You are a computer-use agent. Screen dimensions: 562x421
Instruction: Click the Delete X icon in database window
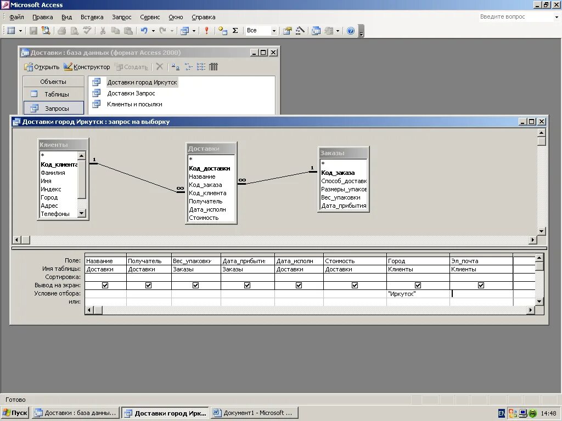[160, 67]
